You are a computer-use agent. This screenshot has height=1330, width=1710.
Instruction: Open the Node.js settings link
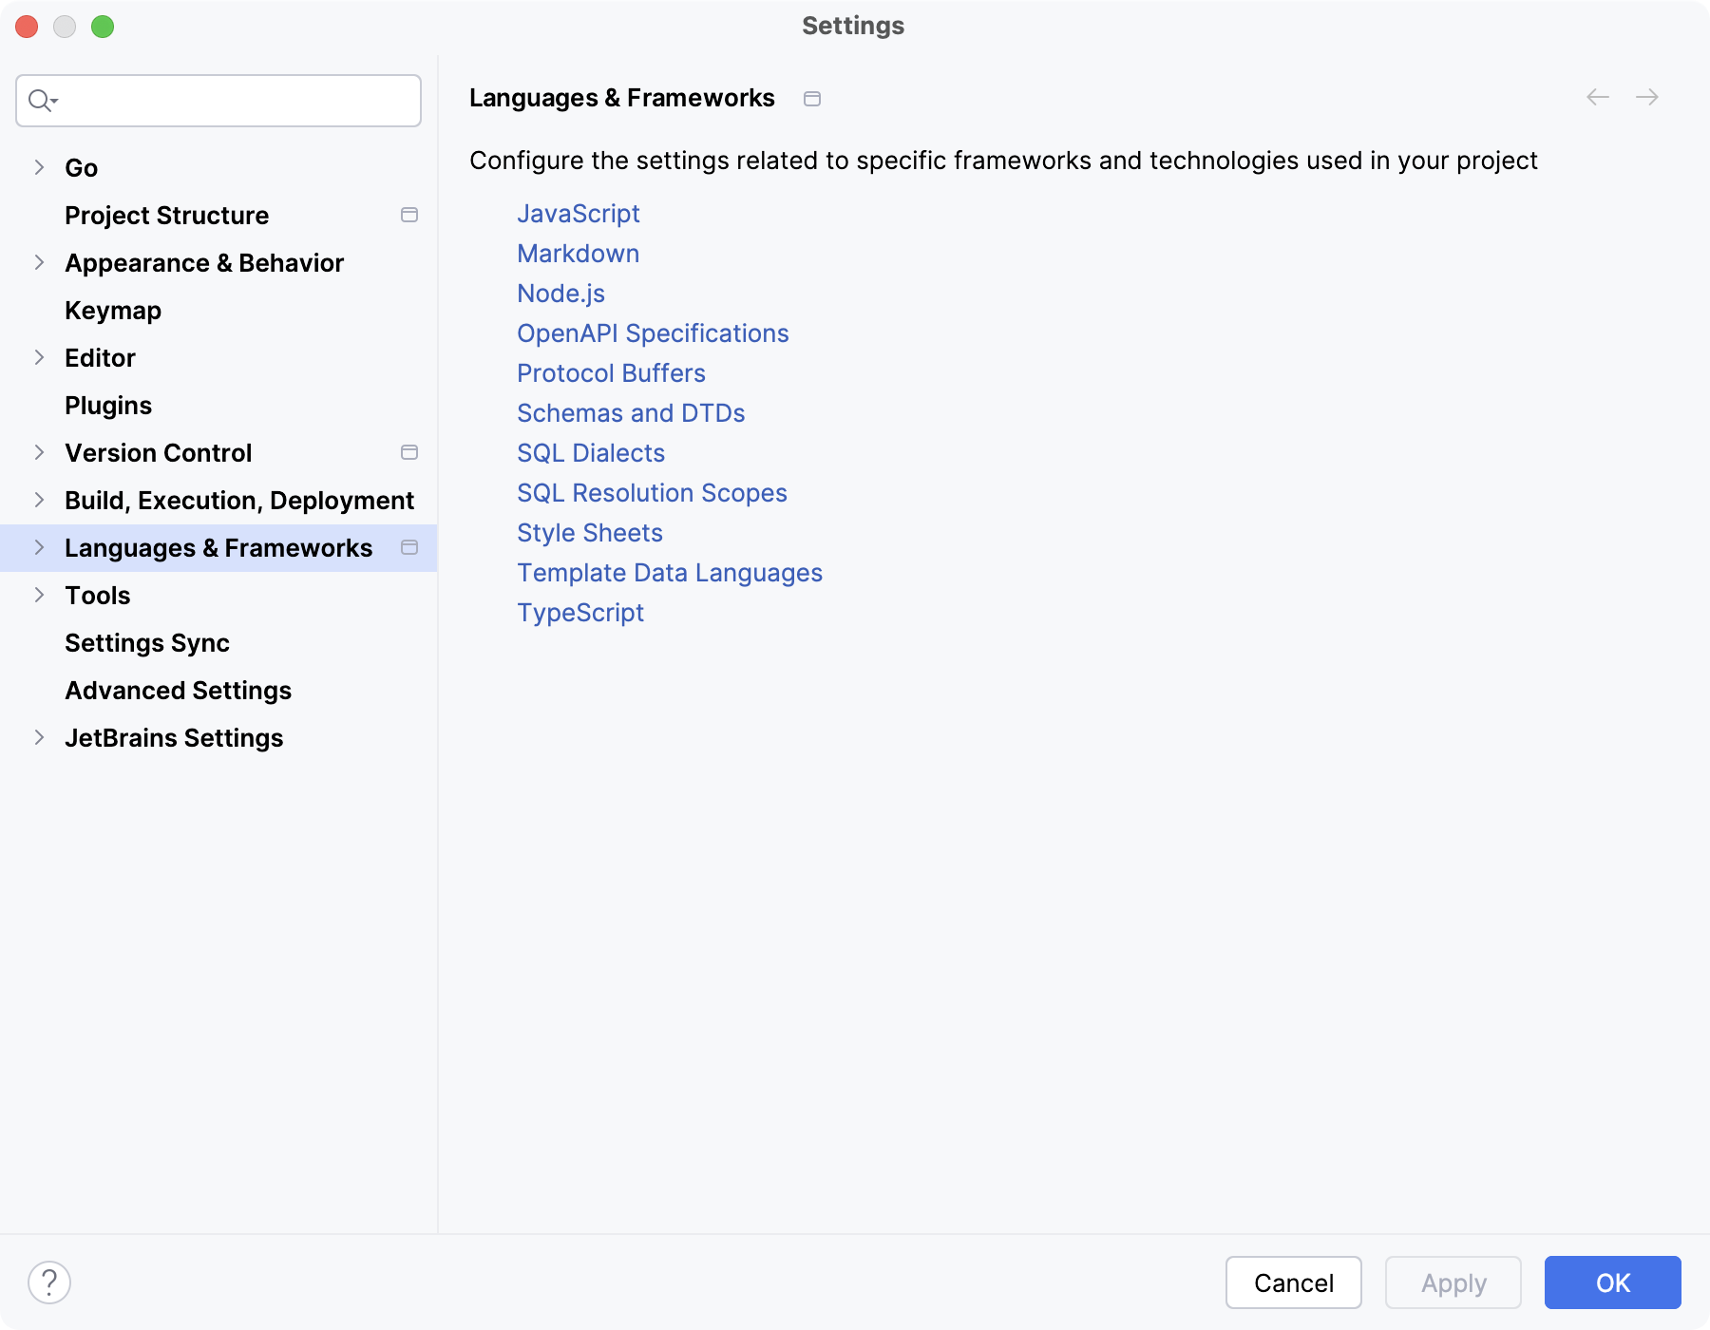pyautogui.click(x=560, y=293)
